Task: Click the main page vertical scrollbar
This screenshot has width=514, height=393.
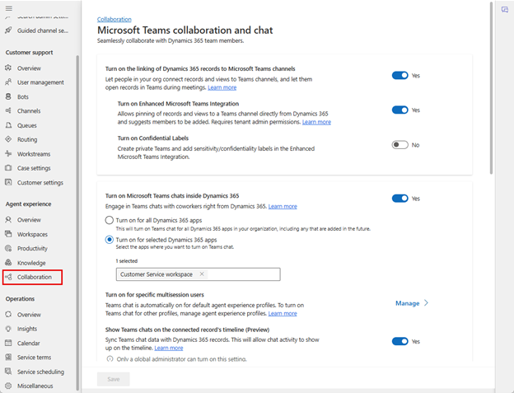Action: click(x=491, y=88)
